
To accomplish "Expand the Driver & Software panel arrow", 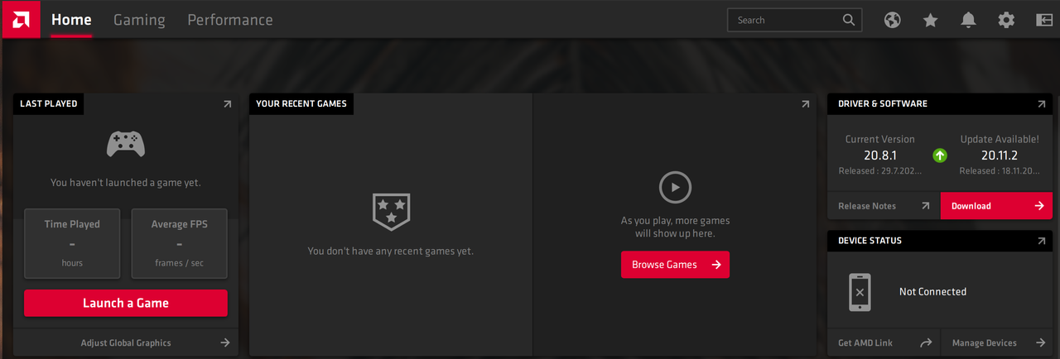I will [x=1042, y=104].
